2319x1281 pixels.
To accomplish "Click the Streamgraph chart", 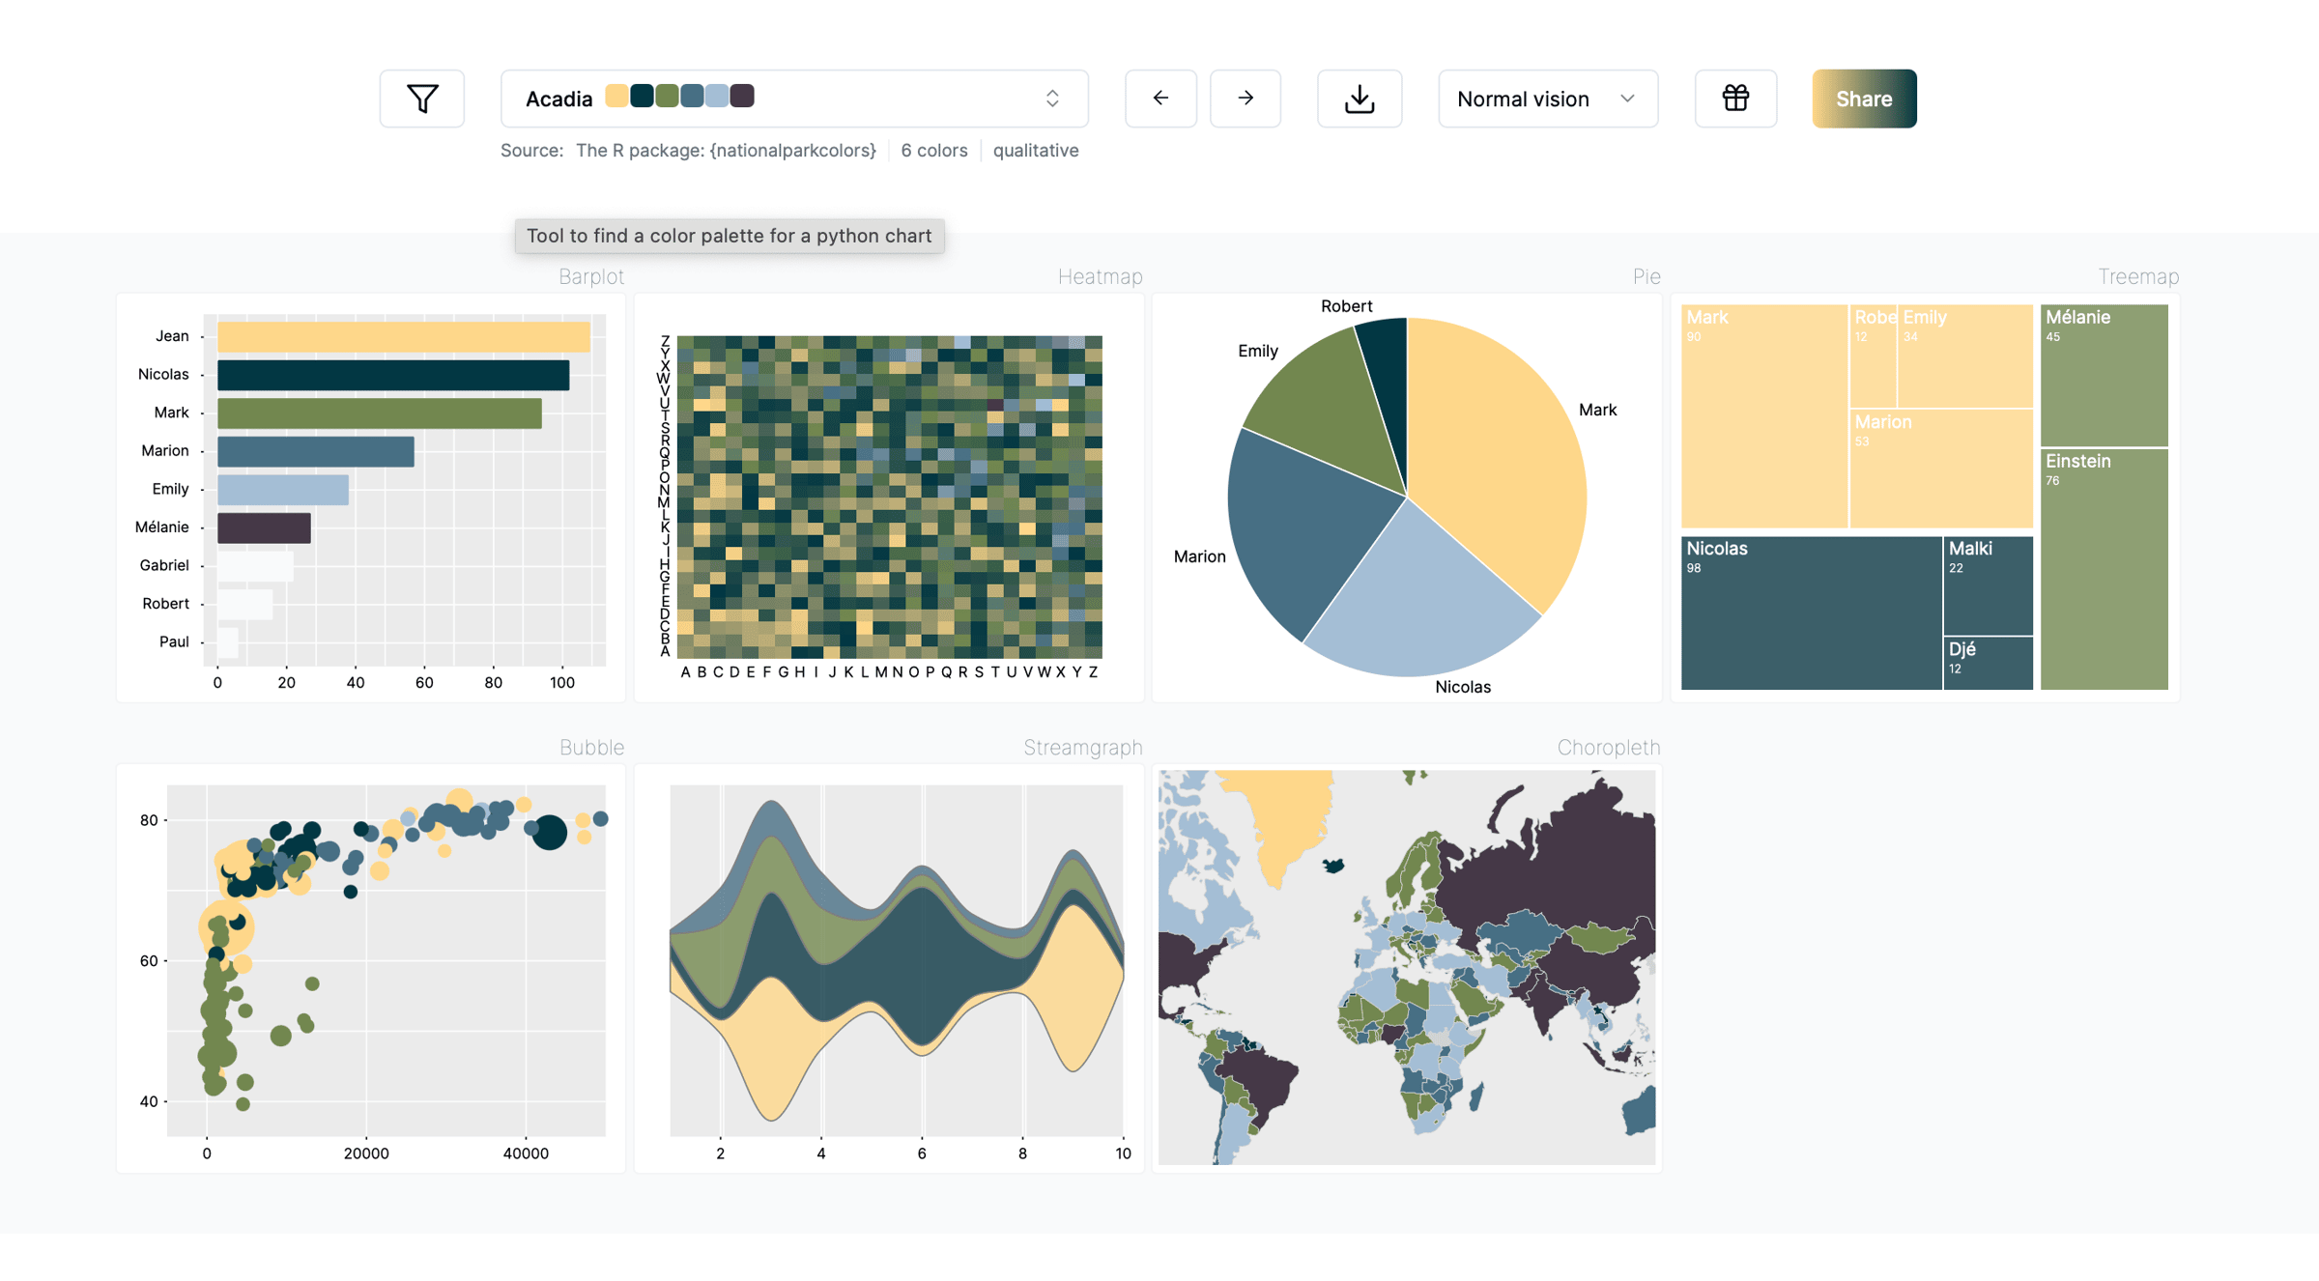I will click(x=895, y=961).
